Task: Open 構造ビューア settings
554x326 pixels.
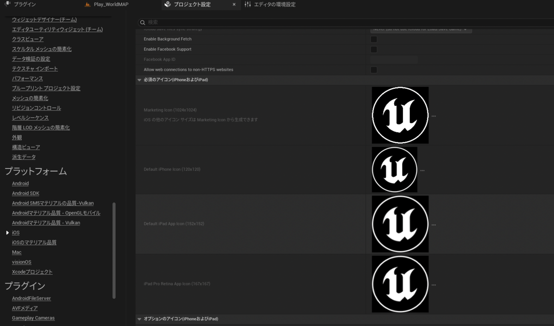Action: coord(26,147)
